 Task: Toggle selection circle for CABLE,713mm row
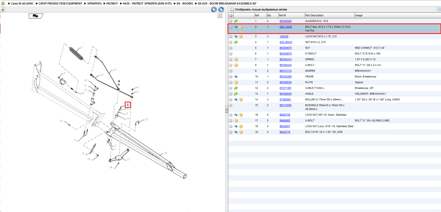[x=231, y=88]
